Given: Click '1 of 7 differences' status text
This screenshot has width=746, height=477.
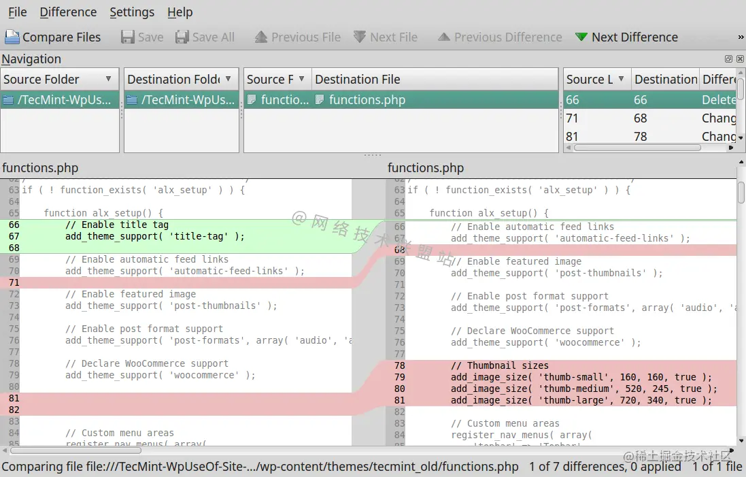Looking at the screenshot, I should click(x=577, y=467).
